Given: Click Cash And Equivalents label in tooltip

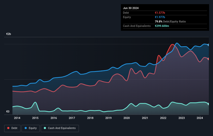Looking at the screenshot, I should [x=137, y=26].
